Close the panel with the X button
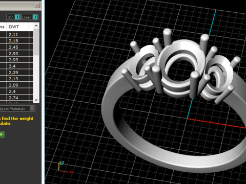The image size is (246, 184). click(37, 6)
